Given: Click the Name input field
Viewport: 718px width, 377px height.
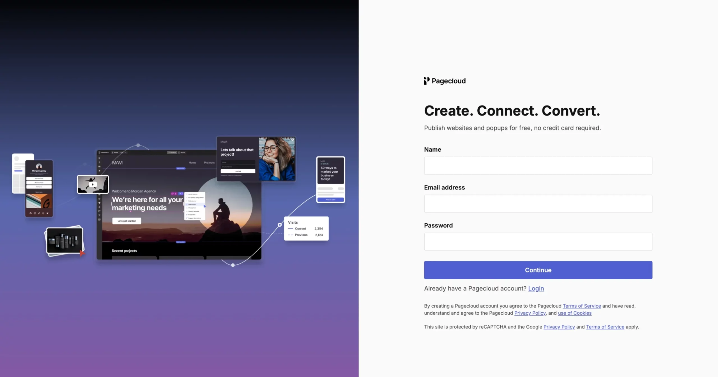Looking at the screenshot, I should point(538,166).
